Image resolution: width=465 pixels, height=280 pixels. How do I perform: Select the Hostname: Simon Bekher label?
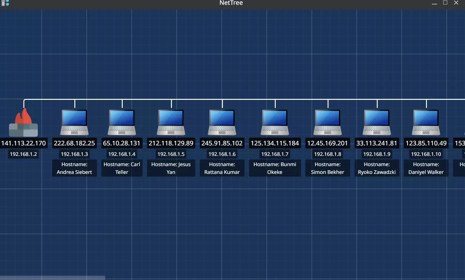coord(328,168)
